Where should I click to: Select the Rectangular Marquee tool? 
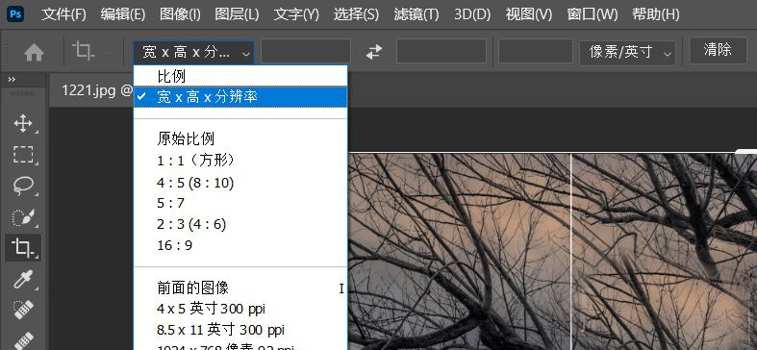[x=23, y=155]
